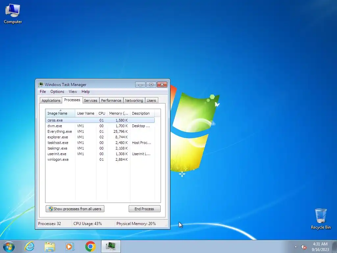The height and width of the screenshot is (253, 337).
Task: Select the userinit.exe process
Action: coord(100,154)
